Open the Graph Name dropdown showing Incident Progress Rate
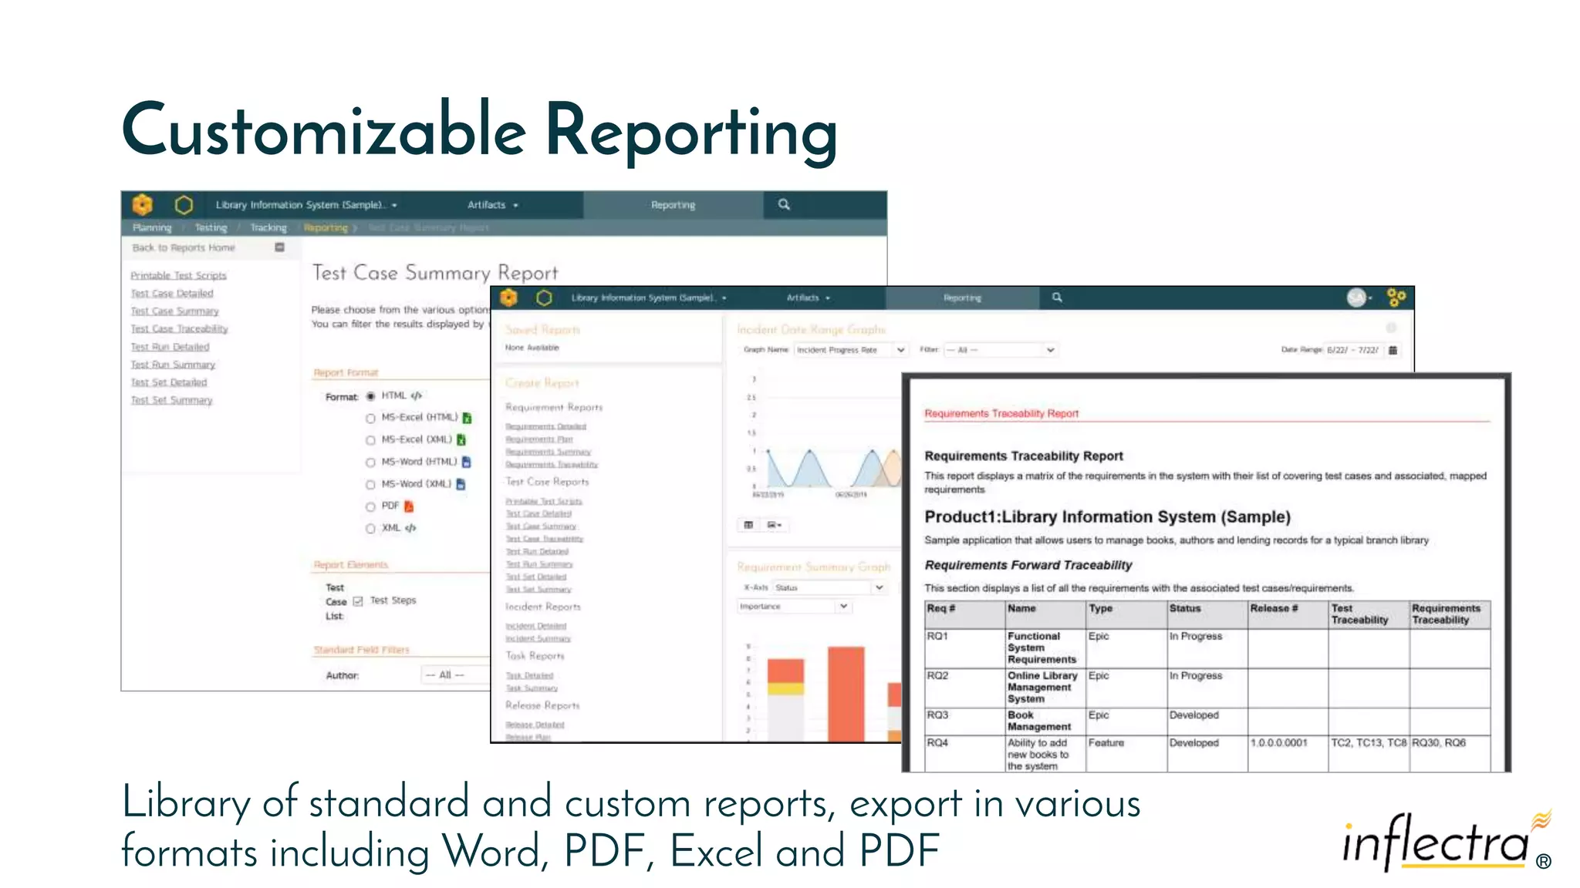 (x=851, y=350)
